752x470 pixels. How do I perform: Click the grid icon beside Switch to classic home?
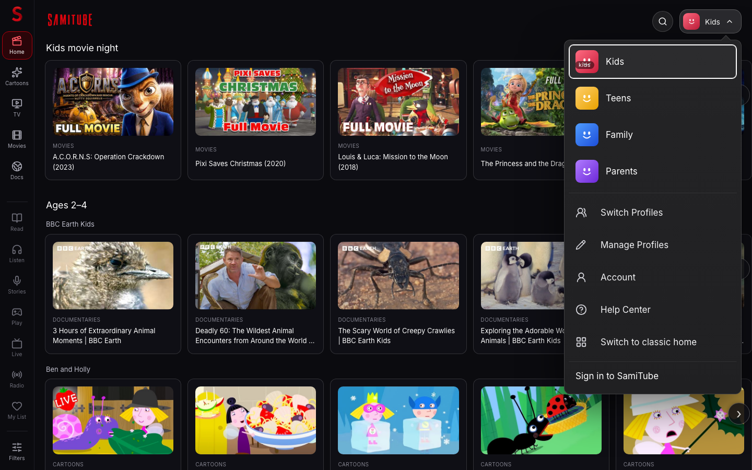coord(581,342)
